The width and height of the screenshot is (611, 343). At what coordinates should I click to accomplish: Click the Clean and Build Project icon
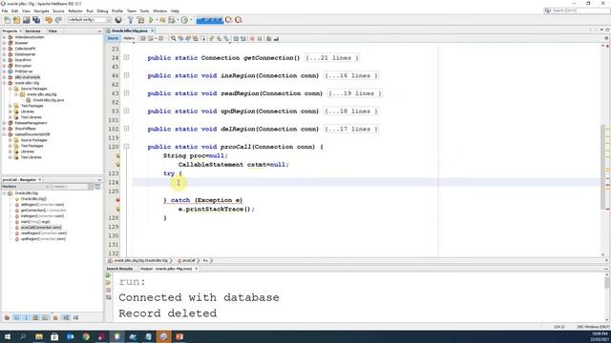pyautogui.click(x=140, y=20)
